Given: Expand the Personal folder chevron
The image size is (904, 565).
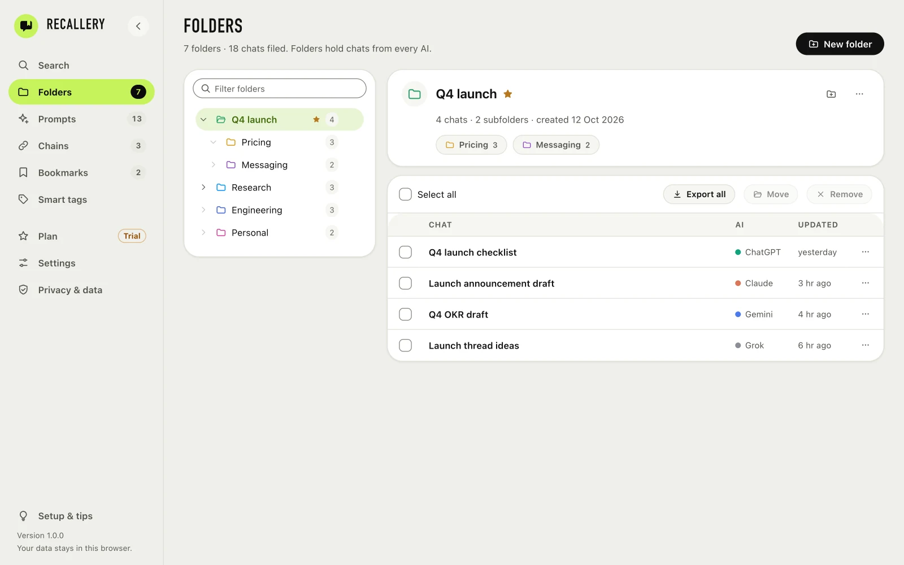Looking at the screenshot, I should coord(203,232).
